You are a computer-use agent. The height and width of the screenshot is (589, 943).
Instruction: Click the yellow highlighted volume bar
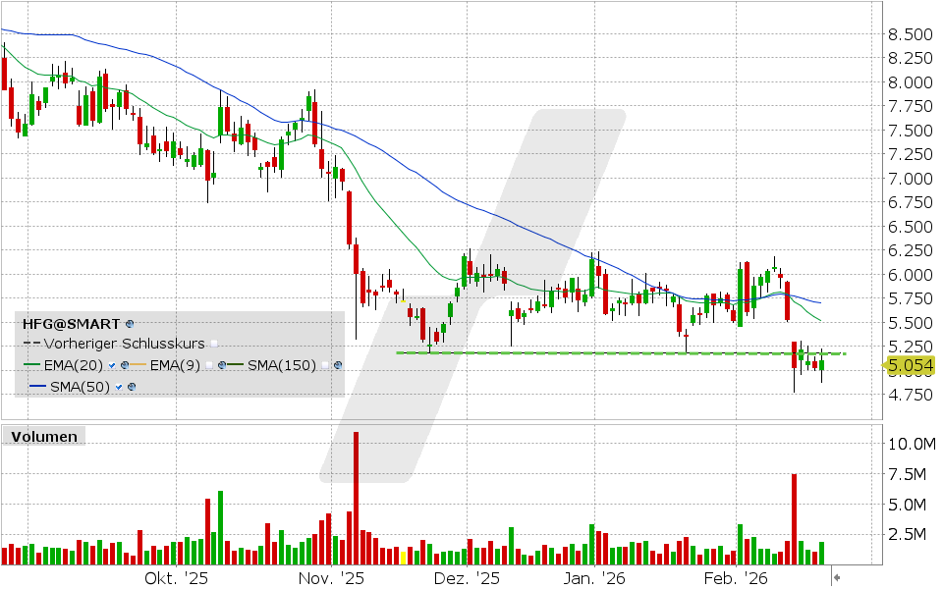(404, 557)
